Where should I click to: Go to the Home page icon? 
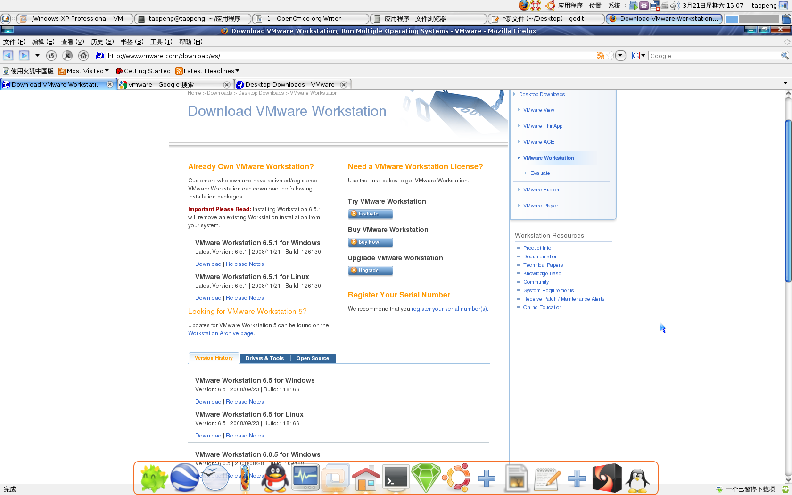83,56
